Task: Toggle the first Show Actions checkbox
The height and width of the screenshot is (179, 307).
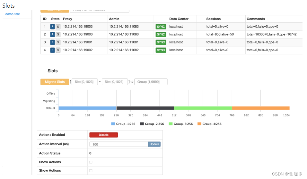Action: [91, 162]
